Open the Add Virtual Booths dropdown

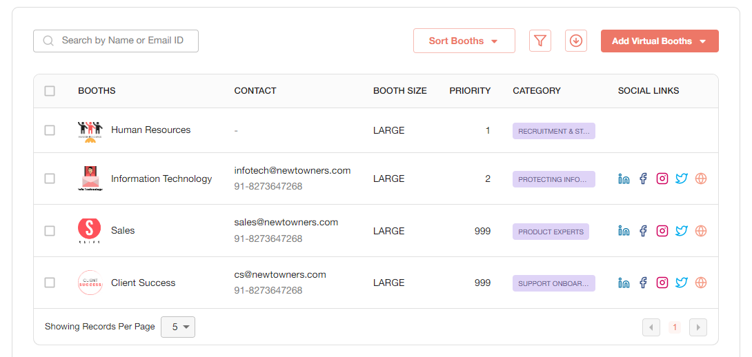coord(659,41)
